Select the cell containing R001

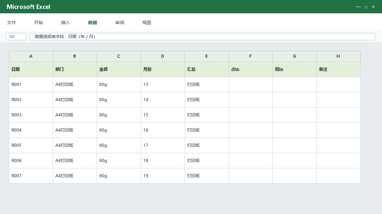click(31, 84)
